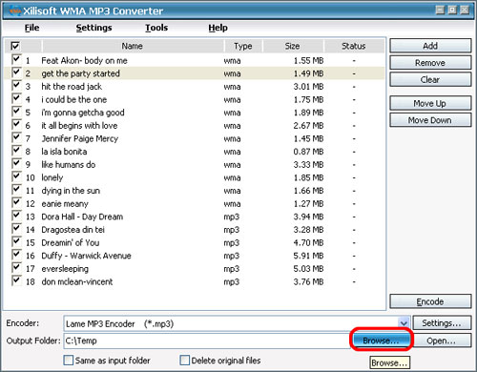Sort list by Type column header
Viewport: 477px width, 372px height.
pyautogui.click(x=243, y=46)
